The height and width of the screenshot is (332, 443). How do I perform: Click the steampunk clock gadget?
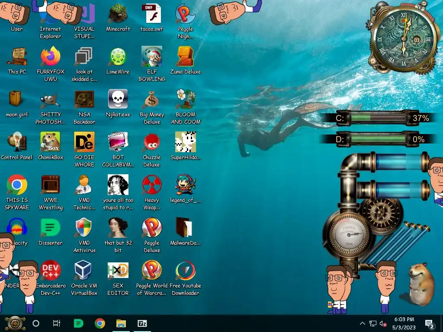pos(404,39)
